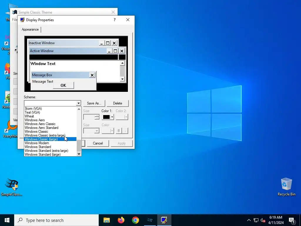Screen dimensions: 301x226
Task: Open Color 1 black swatch picker
Action: click(x=108, y=117)
